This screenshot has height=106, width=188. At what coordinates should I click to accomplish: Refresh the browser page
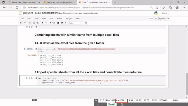click(x=17, y=7)
